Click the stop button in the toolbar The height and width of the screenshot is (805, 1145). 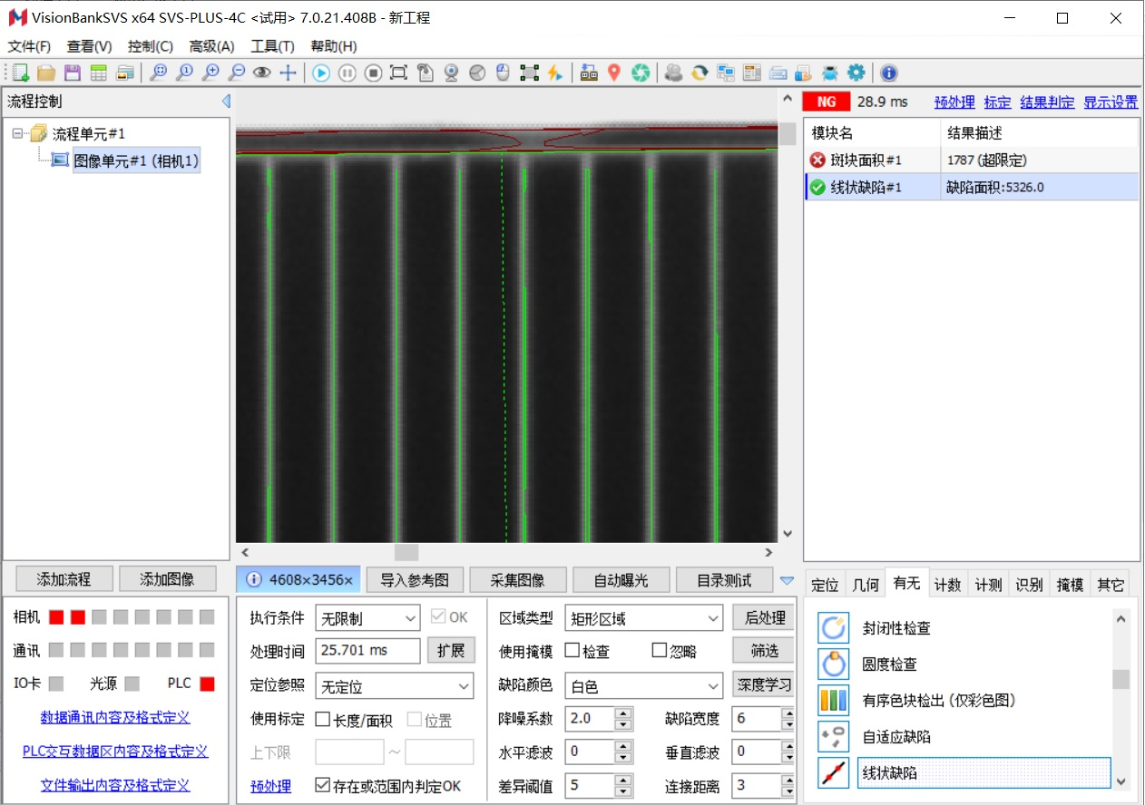click(x=373, y=73)
